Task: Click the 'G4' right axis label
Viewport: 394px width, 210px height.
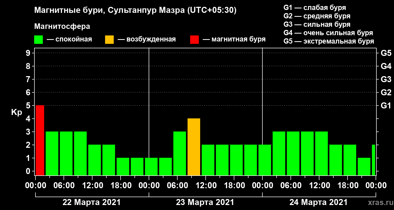Action: coord(386,66)
